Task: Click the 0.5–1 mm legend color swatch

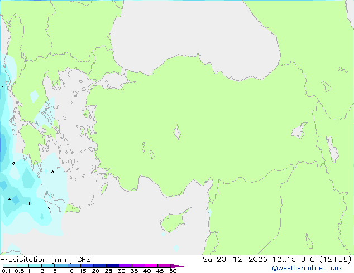Action: tap(22, 266)
